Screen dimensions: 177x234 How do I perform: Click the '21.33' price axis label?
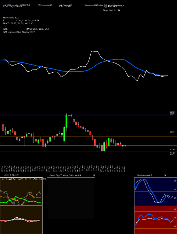tap(172, 132)
